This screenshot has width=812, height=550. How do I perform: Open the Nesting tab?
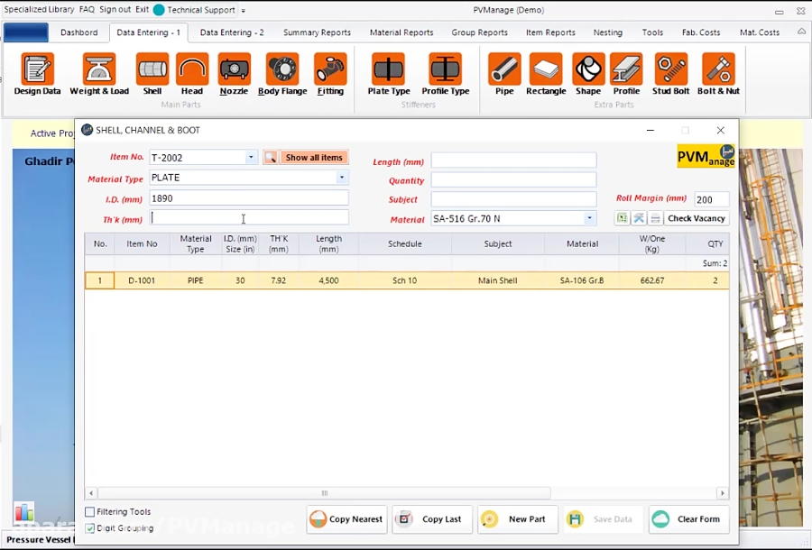[608, 32]
